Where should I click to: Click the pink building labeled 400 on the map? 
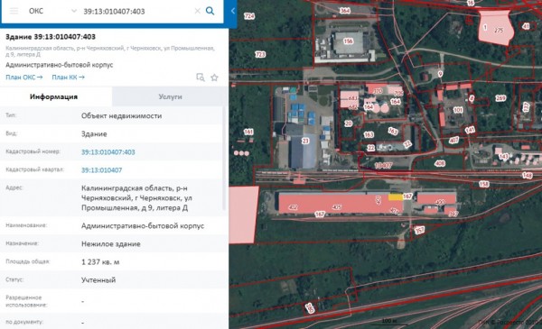pyautogui.click(x=436, y=198)
